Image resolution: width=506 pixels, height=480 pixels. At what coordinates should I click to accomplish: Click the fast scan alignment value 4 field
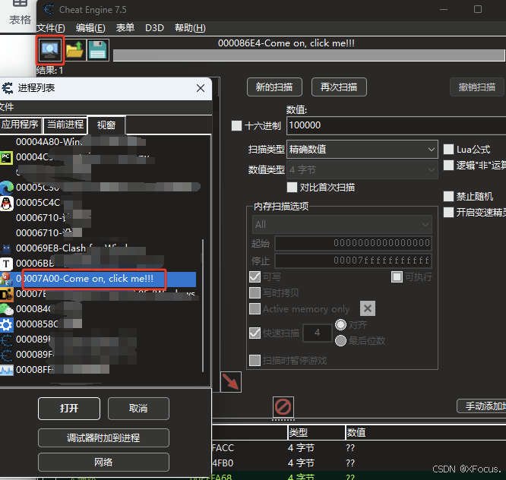pos(318,333)
